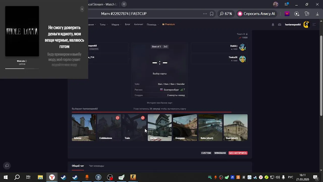This screenshot has width=323, height=182.
Task: Open OBS Studio from taskbar
Action: [x=110, y=177]
